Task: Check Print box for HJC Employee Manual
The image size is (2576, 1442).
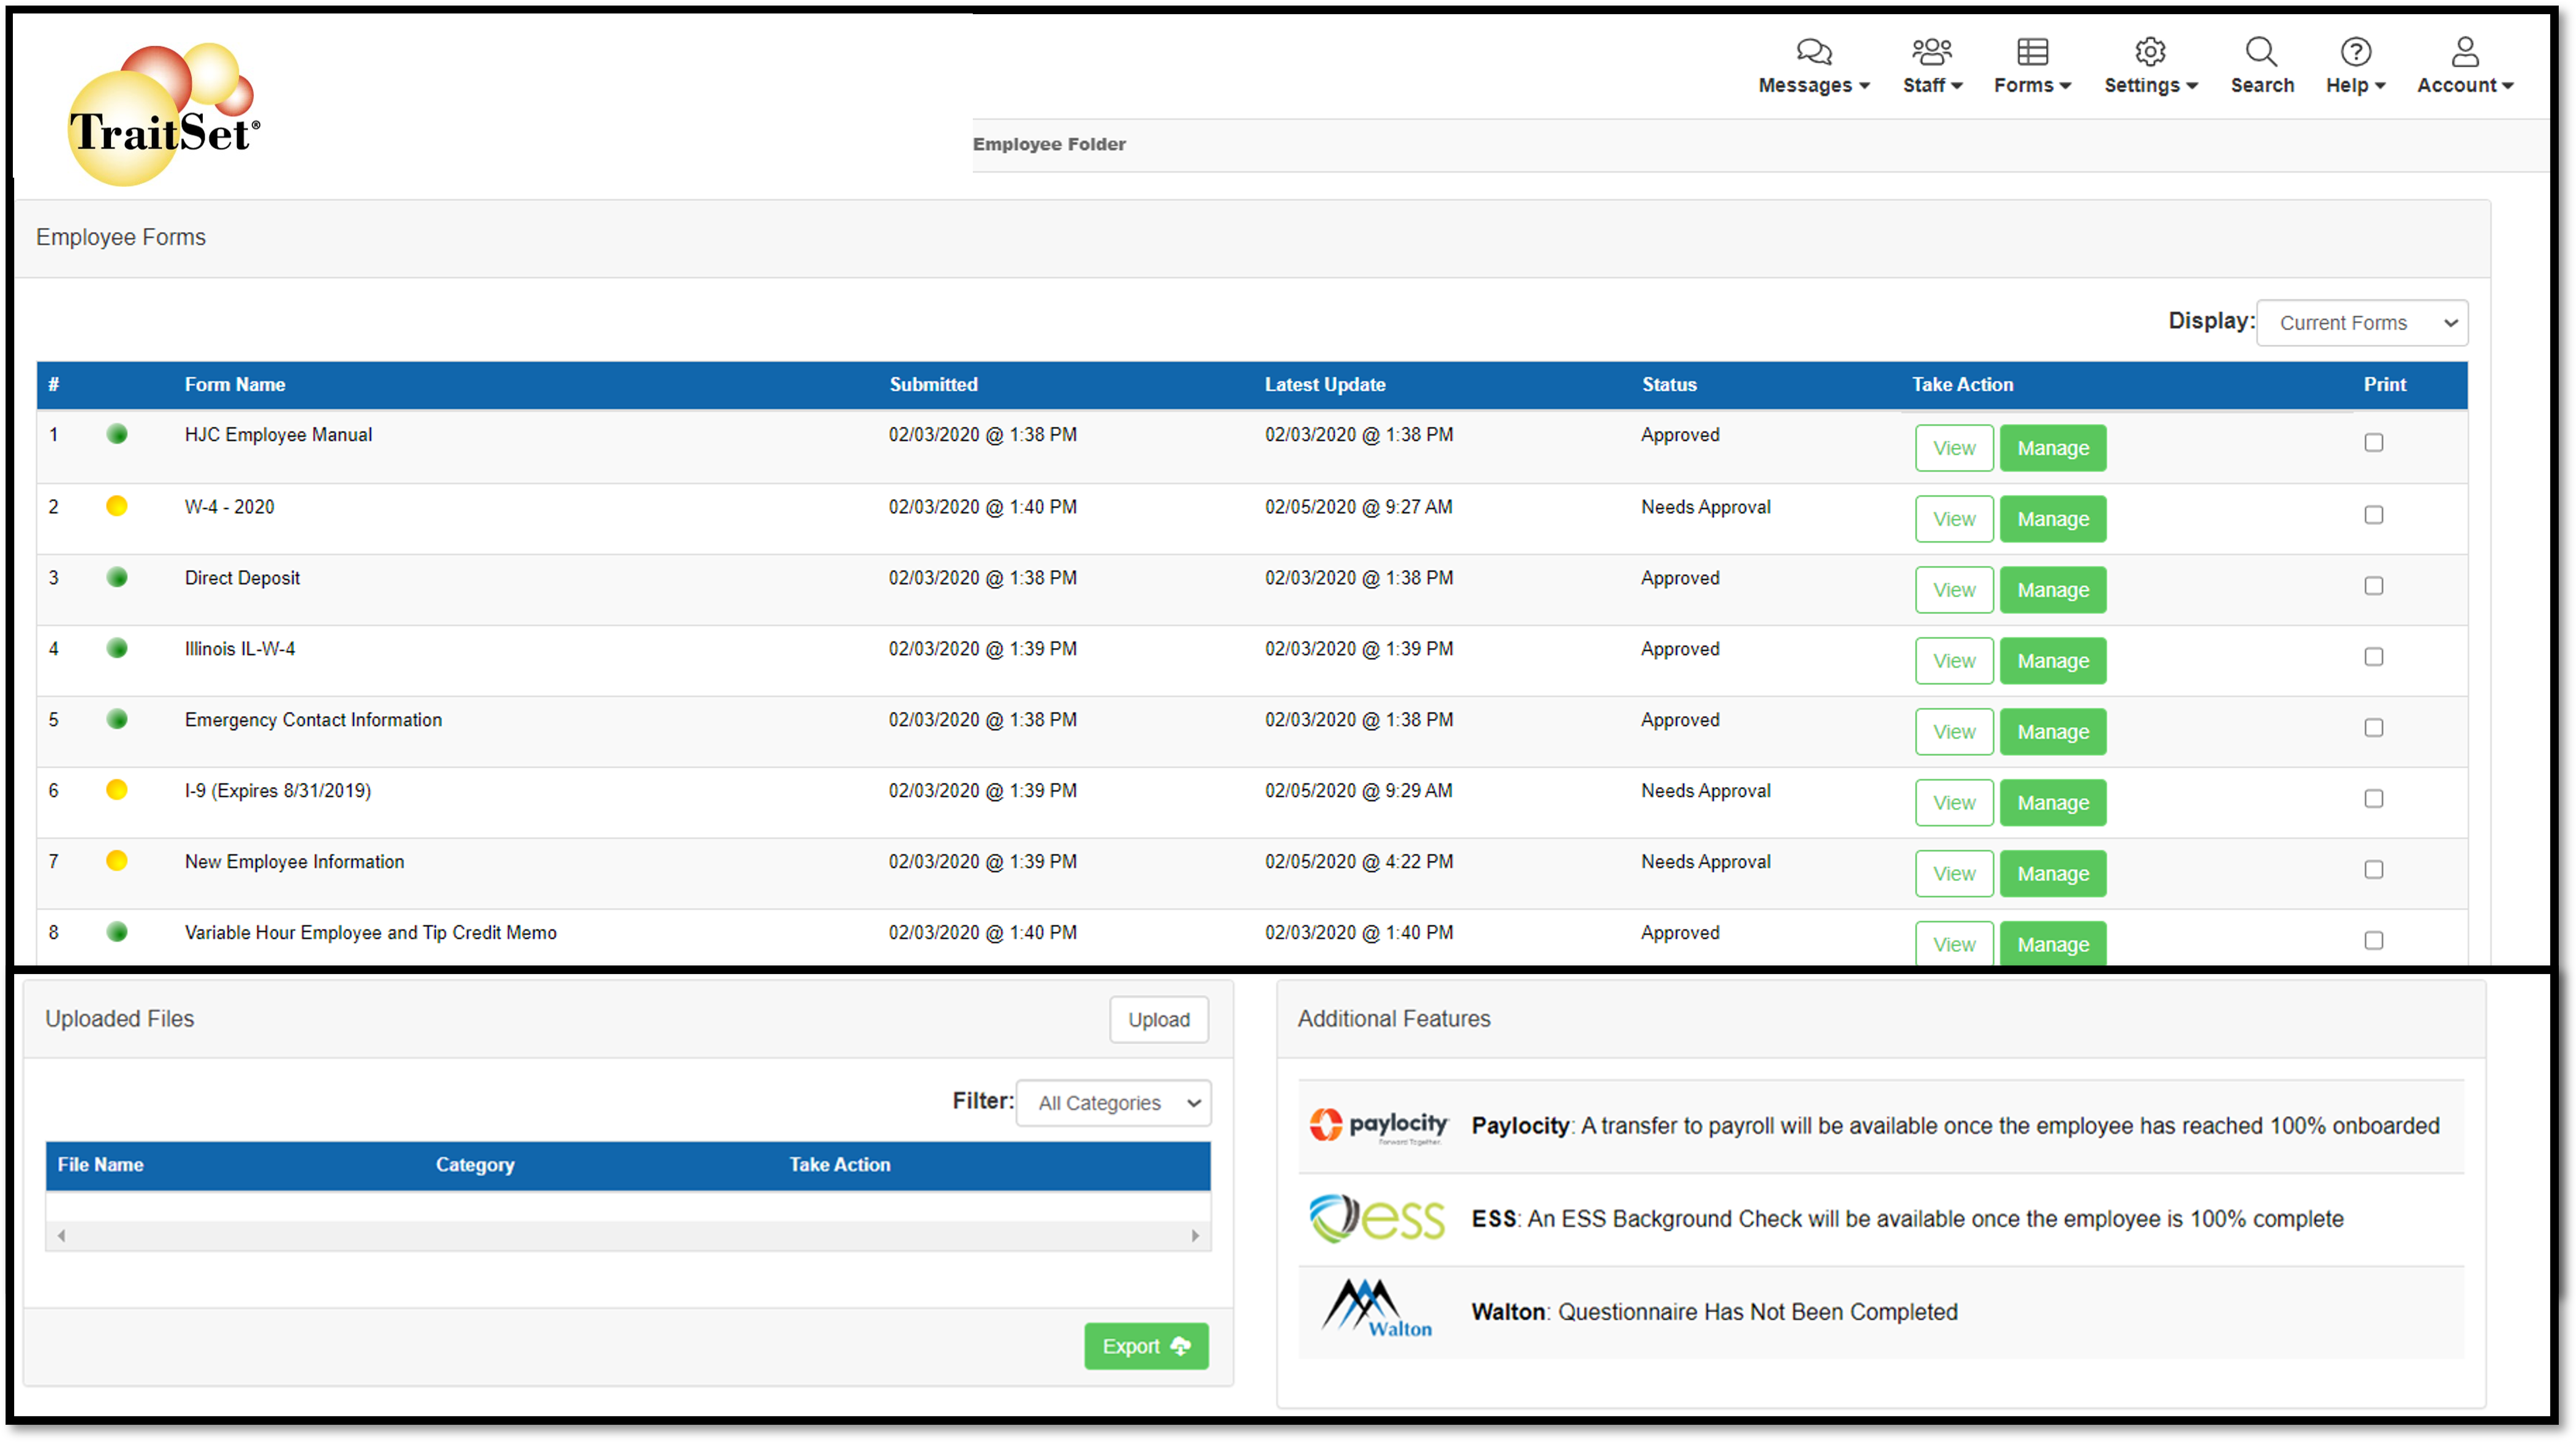Action: [2373, 443]
